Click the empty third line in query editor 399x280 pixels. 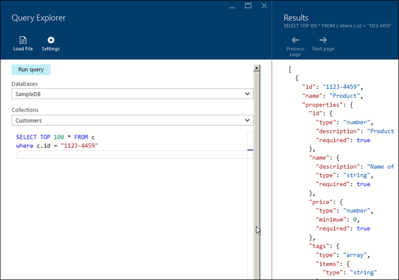point(132,154)
